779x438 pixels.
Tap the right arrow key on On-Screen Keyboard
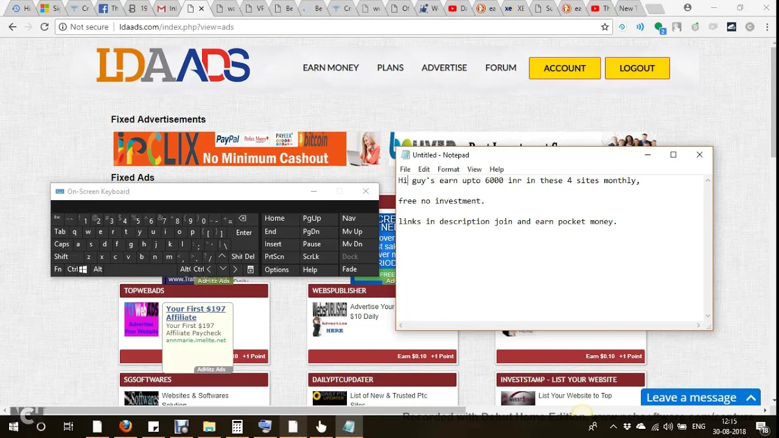tap(236, 269)
